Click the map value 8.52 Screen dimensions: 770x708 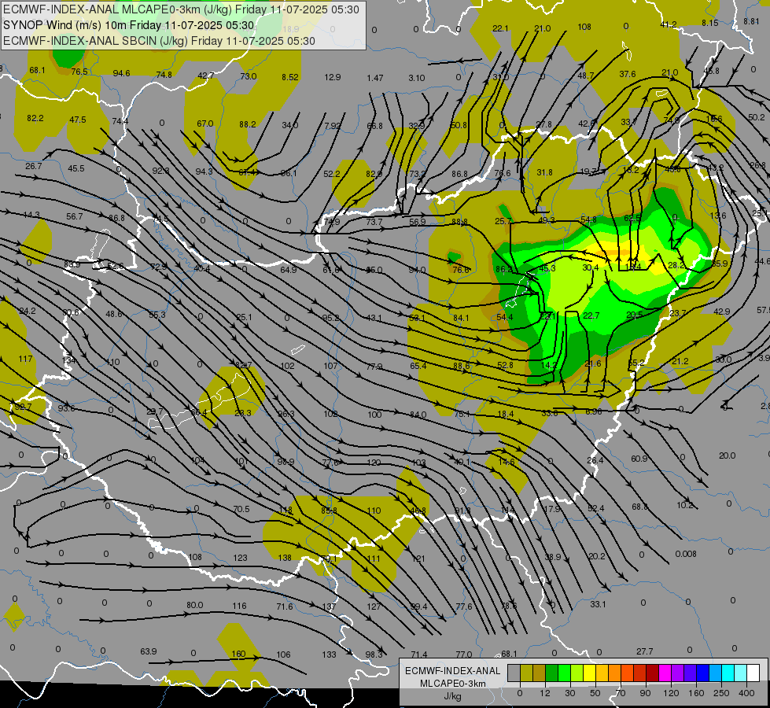click(x=289, y=77)
